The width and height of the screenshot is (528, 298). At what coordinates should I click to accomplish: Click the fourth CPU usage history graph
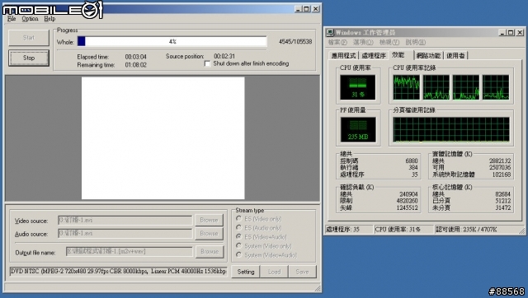pyautogui.click(x=496, y=87)
